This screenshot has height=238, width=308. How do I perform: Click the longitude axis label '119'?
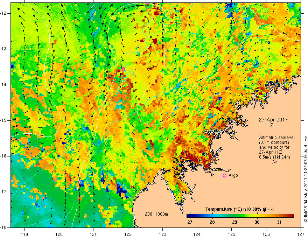[x=24, y=234]
